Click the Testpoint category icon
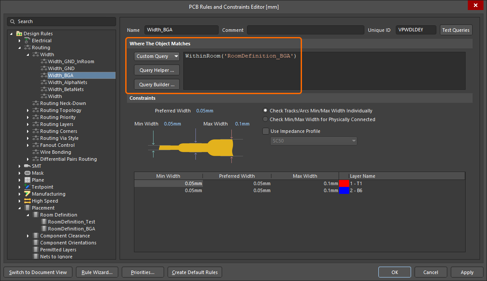Viewport: 487px width, 281px height. coord(27,187)
